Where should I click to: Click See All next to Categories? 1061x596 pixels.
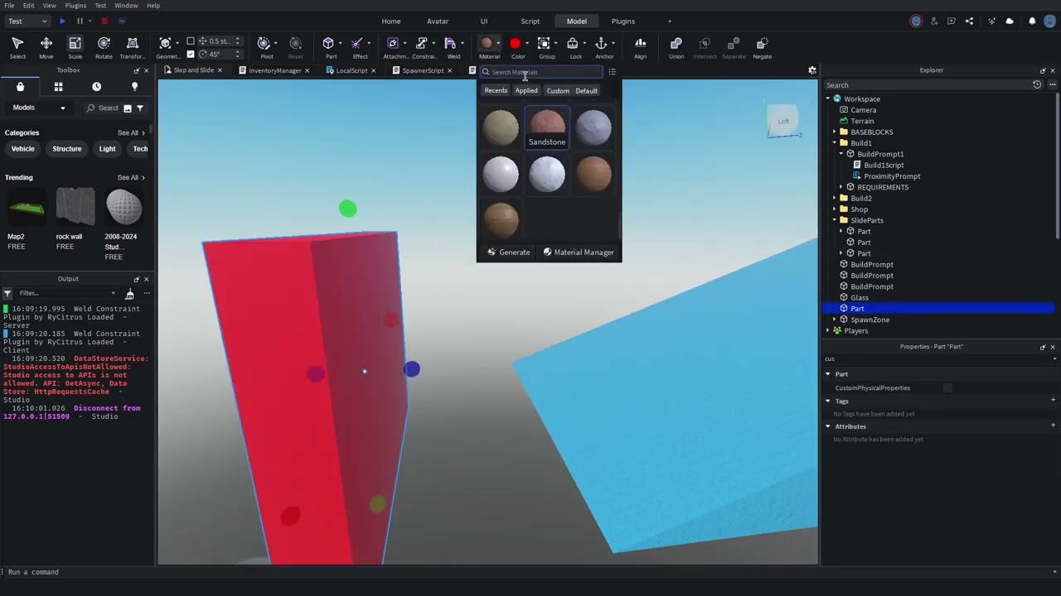131,132
